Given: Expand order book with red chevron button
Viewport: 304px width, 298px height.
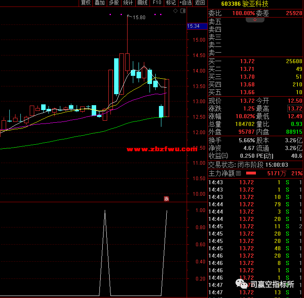Looking at the screenshot, I should point(255,20).
